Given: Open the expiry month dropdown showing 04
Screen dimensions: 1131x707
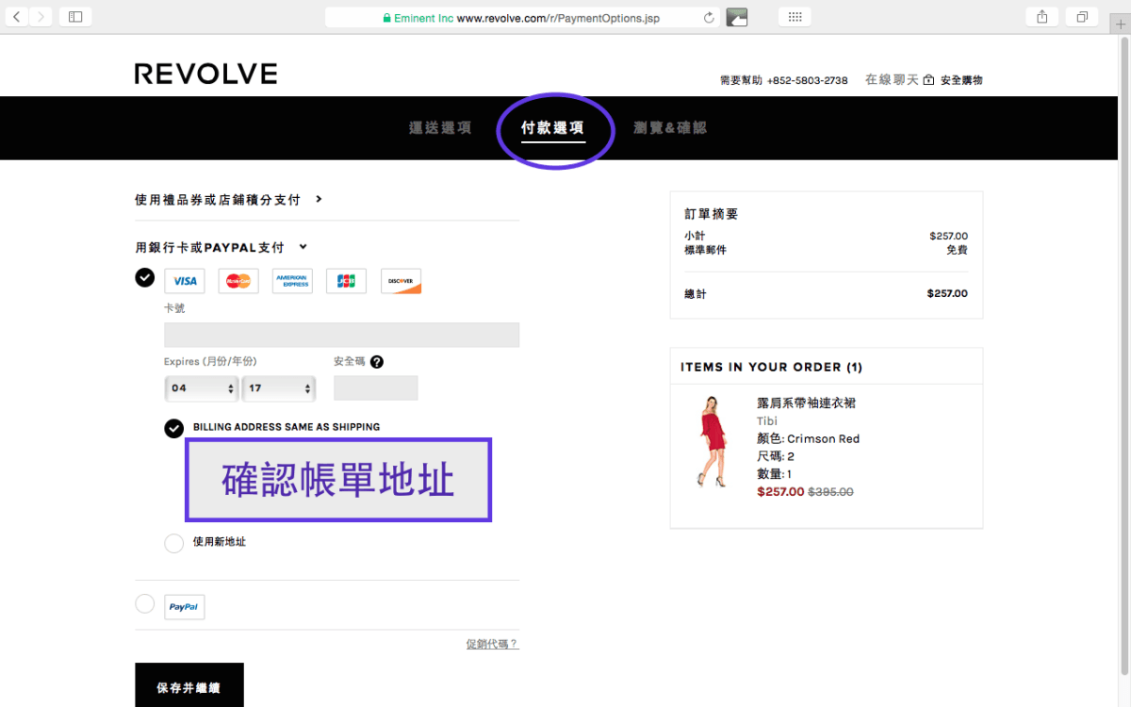Looking at the screenshot, I should pos(202,388).
